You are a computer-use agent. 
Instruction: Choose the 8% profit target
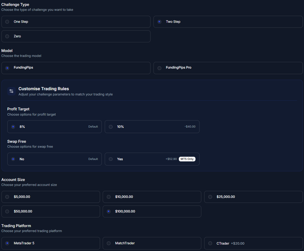point(13,127)
